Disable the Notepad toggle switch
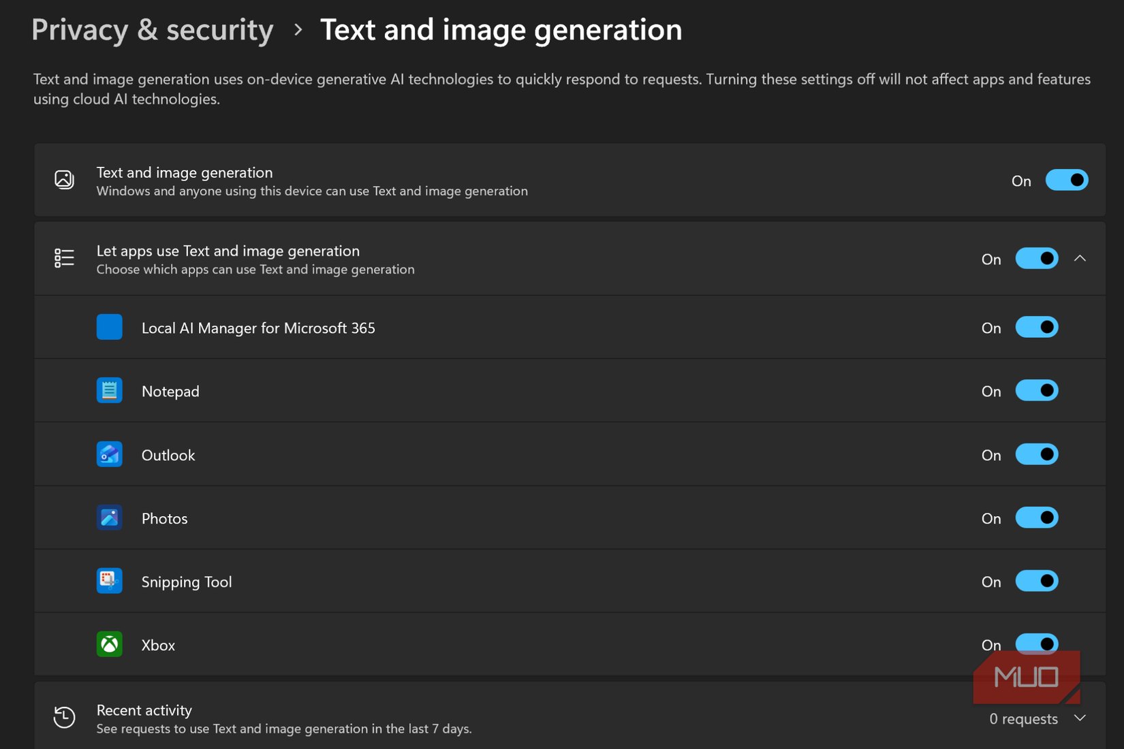Screen dimensions: 1124x749 (1037, 391)
